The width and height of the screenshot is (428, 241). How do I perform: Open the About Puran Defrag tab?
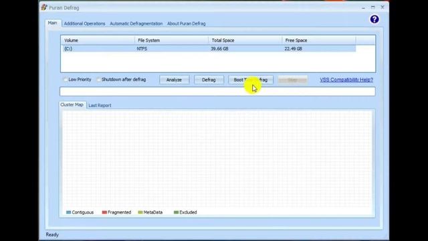click(186, 23)
